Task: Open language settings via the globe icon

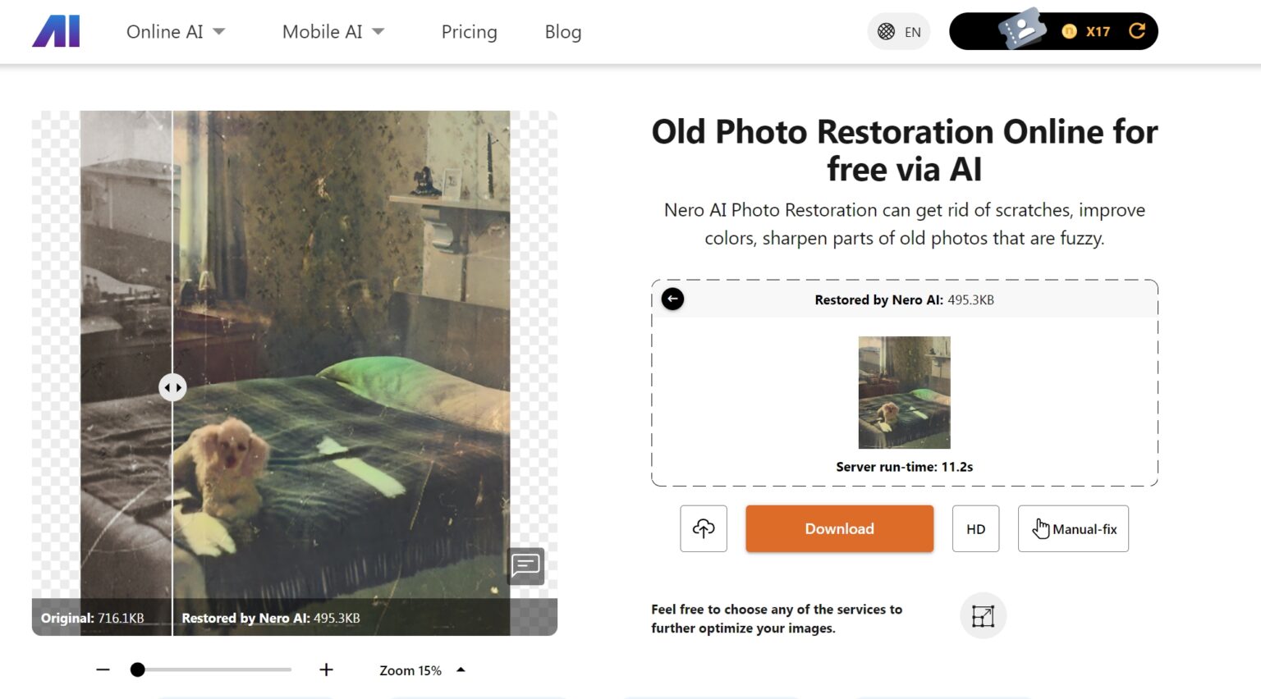Action: point(887,30)
